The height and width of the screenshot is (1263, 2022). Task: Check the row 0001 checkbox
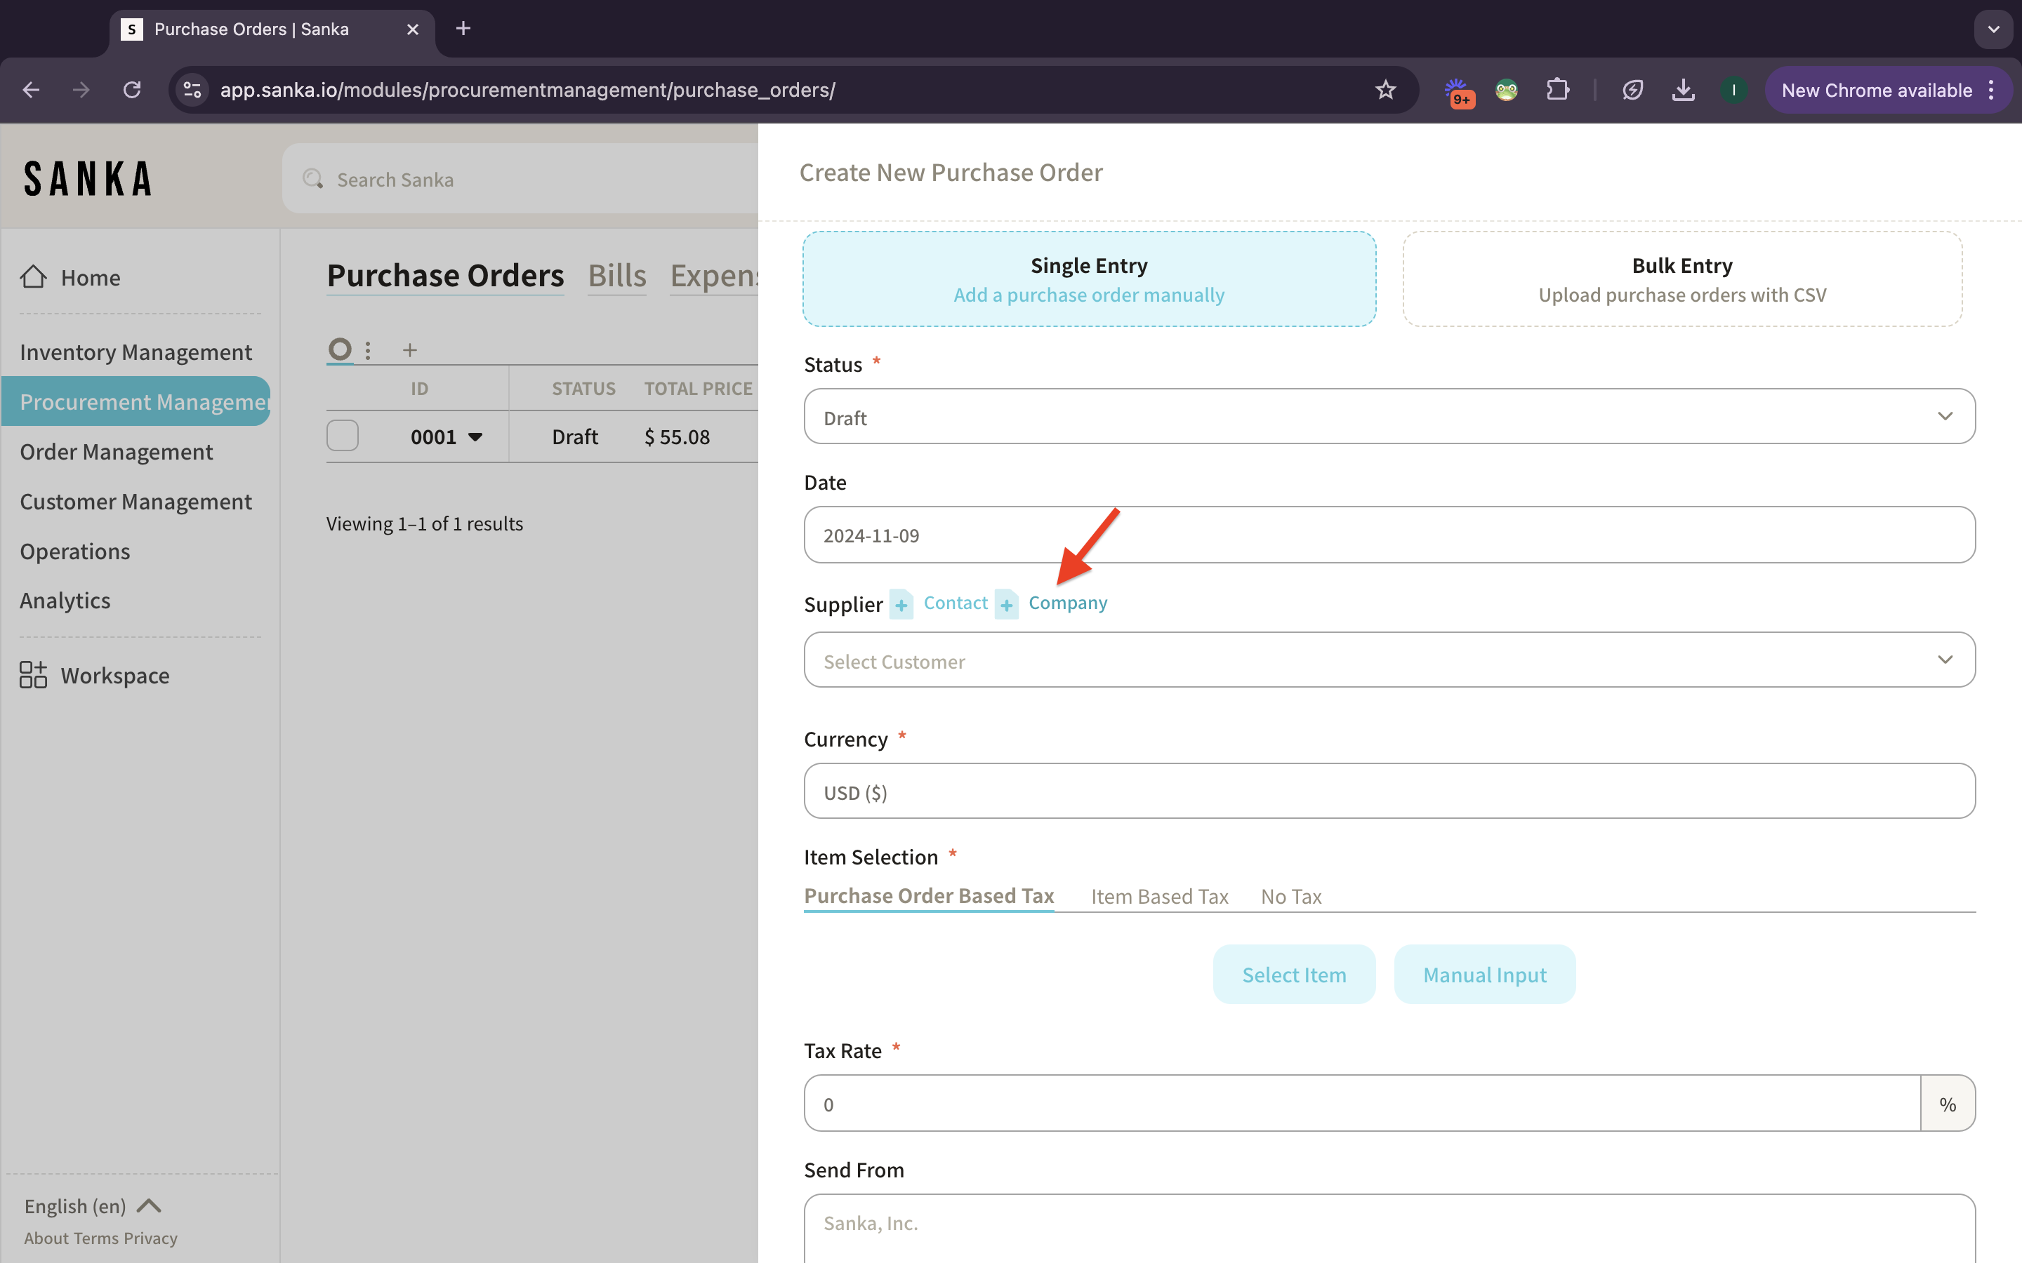343,436
